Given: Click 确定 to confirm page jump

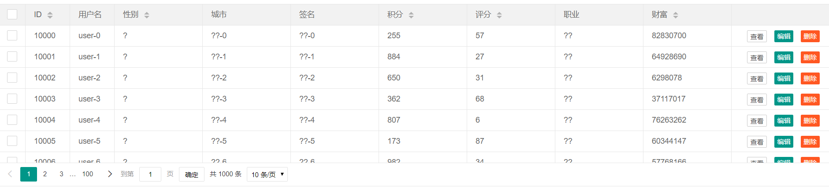Looking at the screenshot, I should click(x=191, y=174).
